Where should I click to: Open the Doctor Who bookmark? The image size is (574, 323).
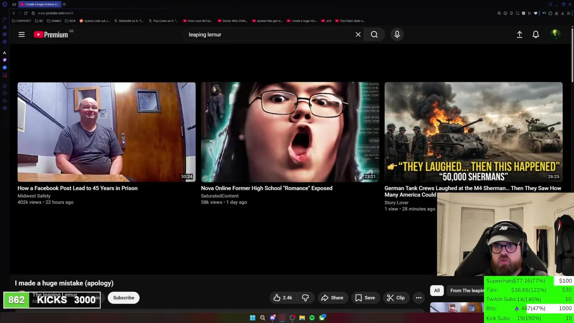coord(232,21)
